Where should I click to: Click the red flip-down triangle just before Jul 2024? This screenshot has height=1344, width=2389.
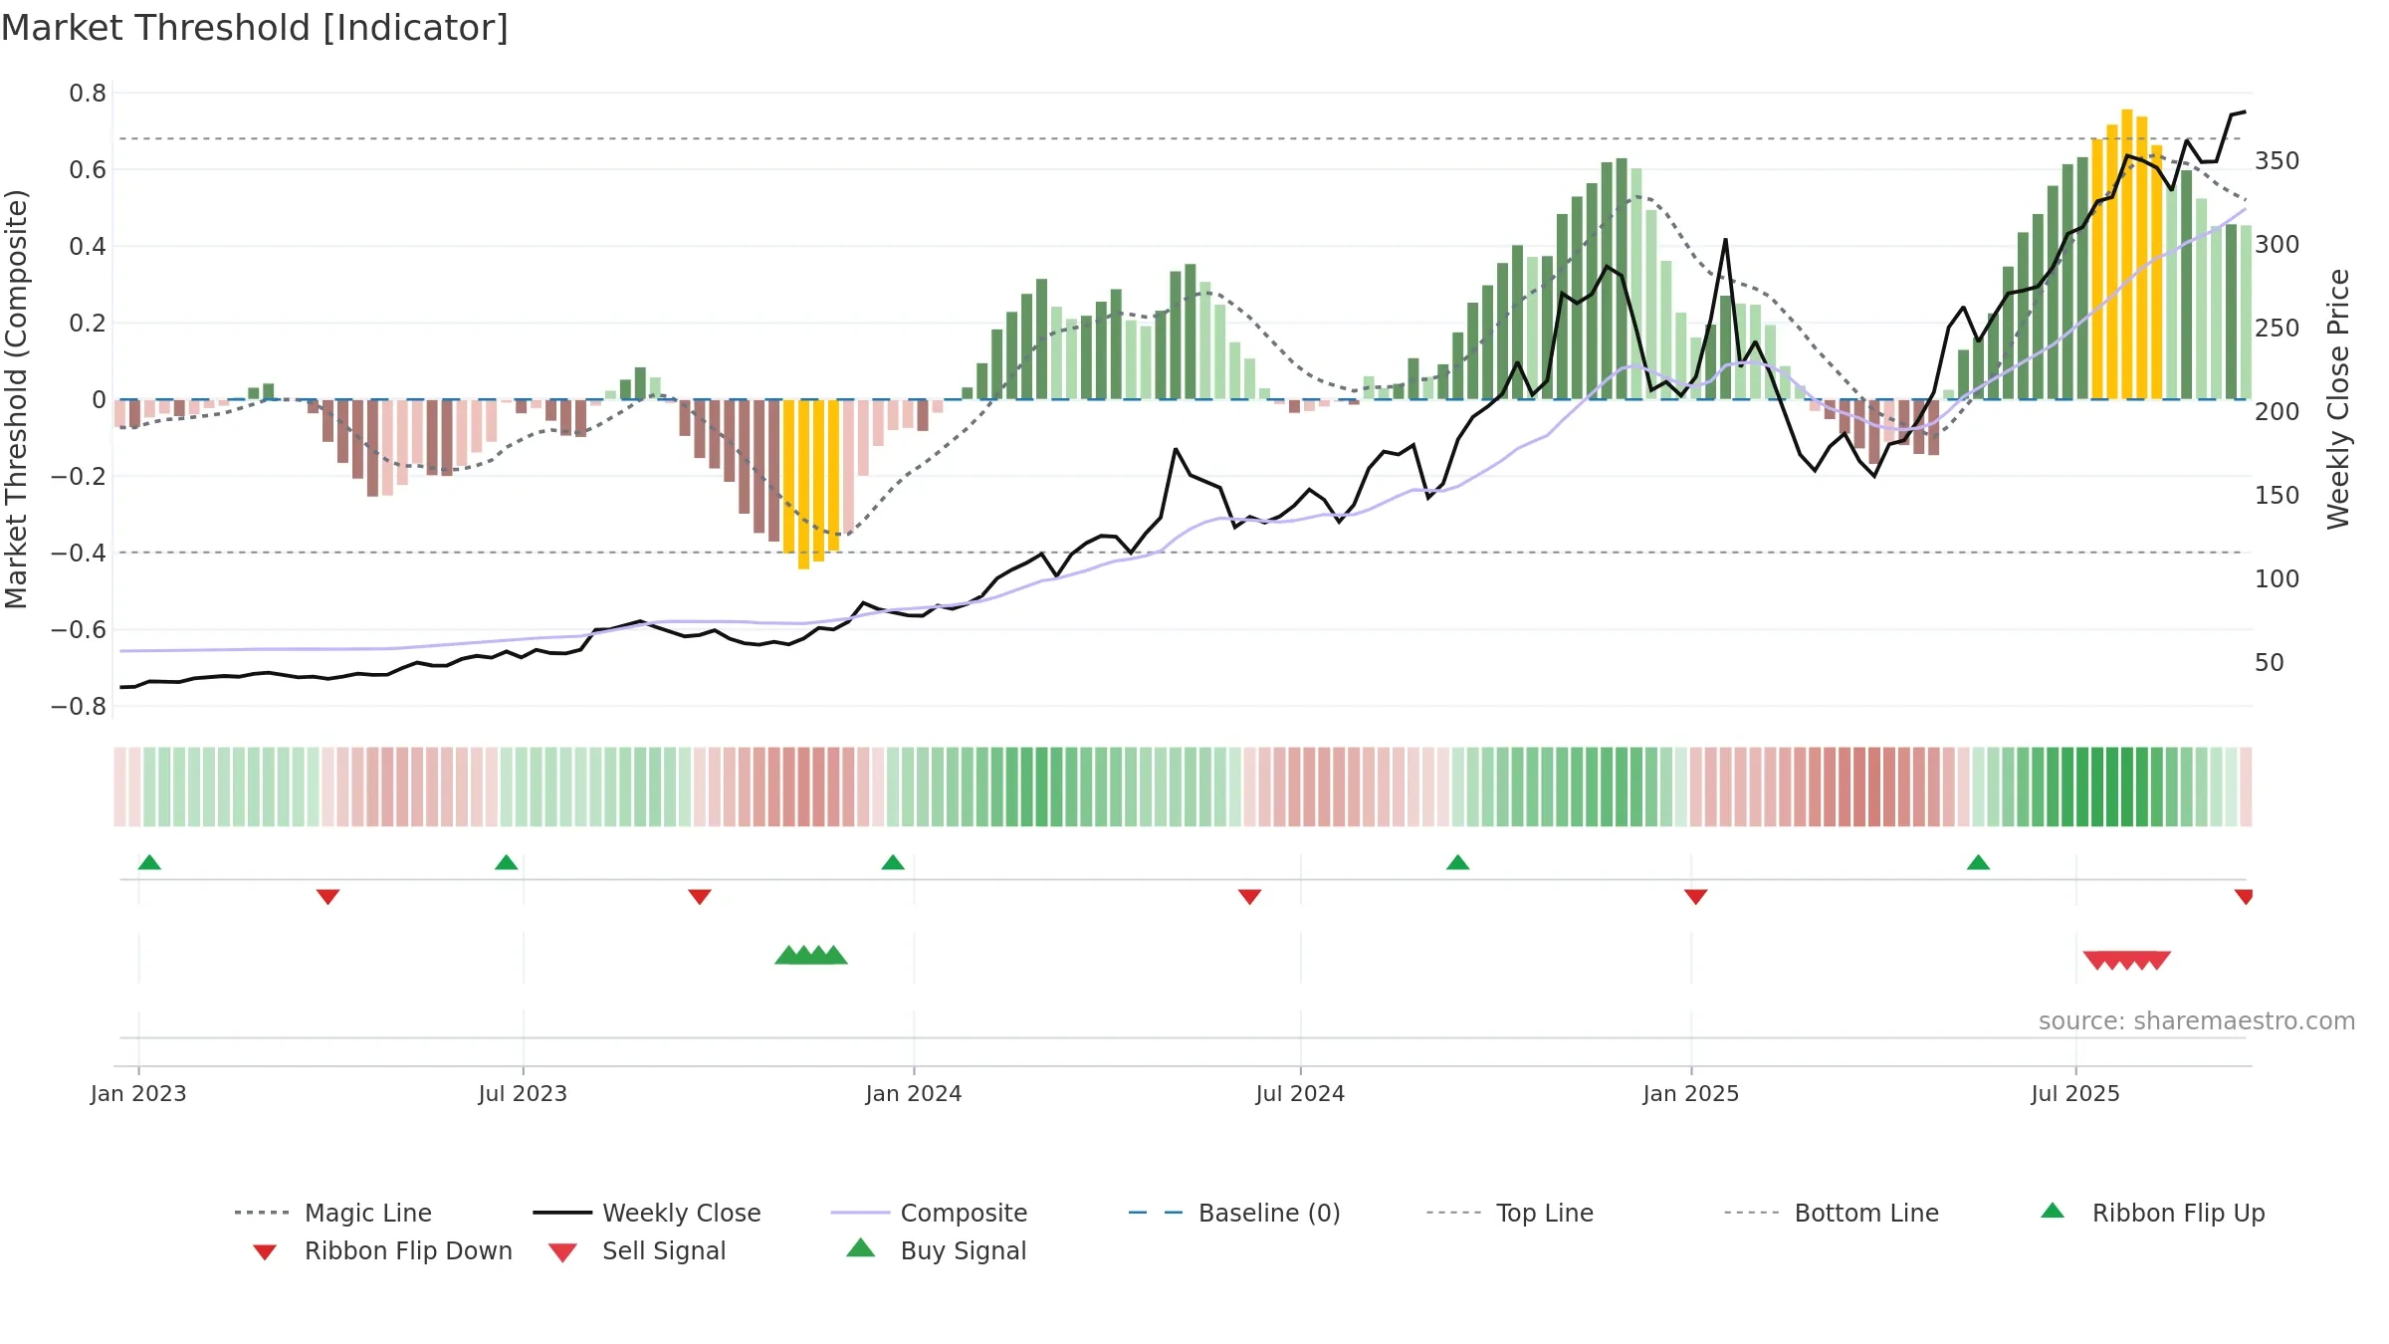1249,897
